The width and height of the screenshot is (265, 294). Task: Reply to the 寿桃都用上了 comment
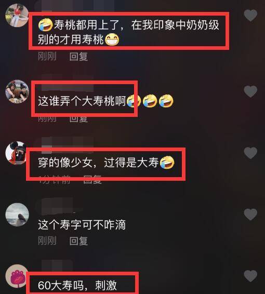pos(78,57)
